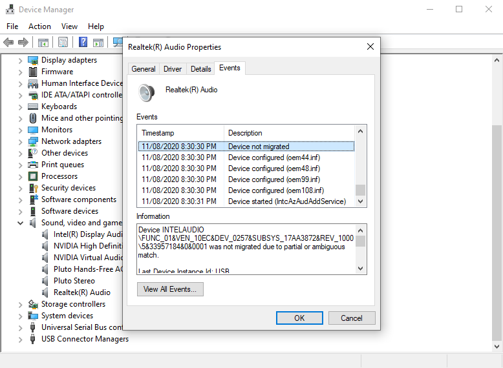Screen dimensions: 503x368
Task: Collapse the Sound, video and game controllers node
Action: [20, 223]
